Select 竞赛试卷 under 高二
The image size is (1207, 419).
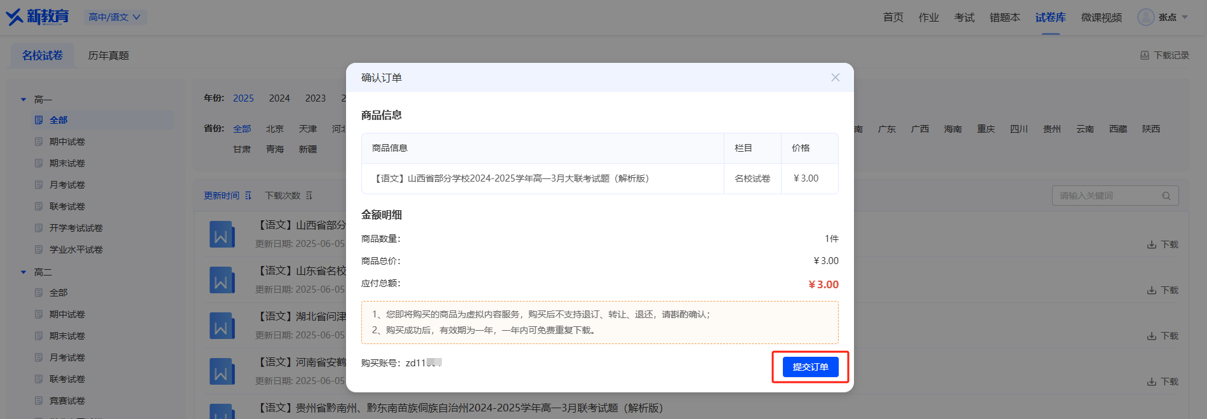(67, 401)
